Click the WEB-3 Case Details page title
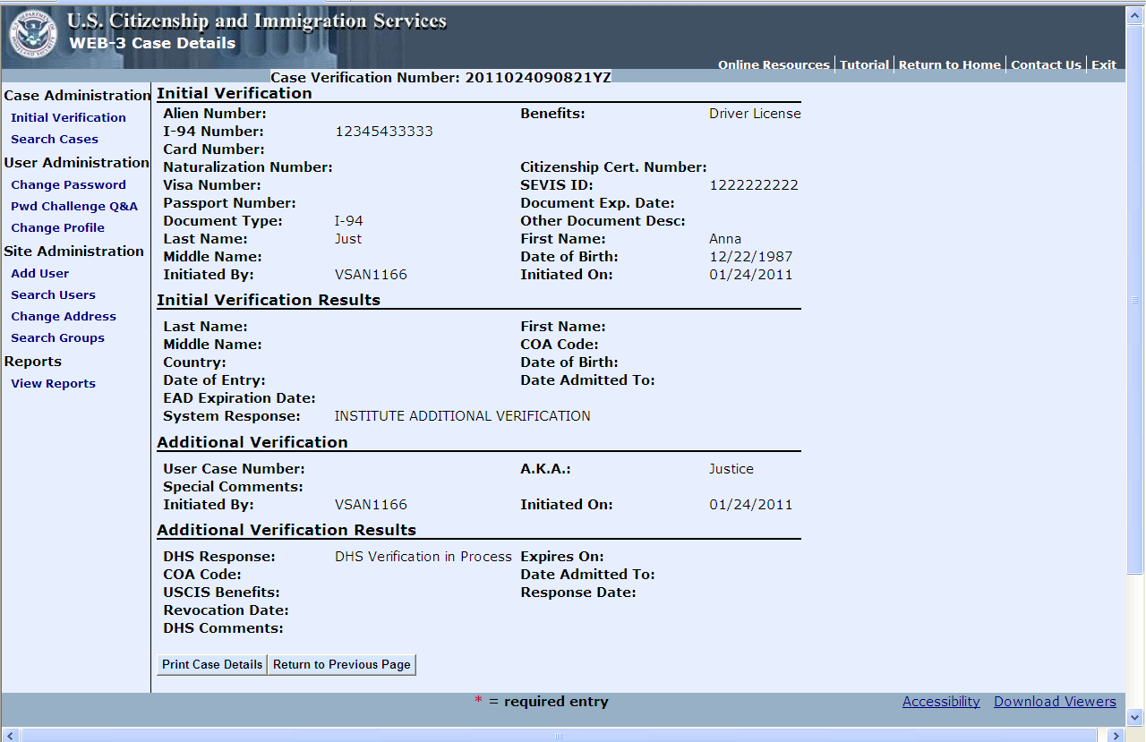 [x=152, y=43]
